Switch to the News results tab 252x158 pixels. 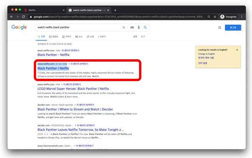pos(79,37)
